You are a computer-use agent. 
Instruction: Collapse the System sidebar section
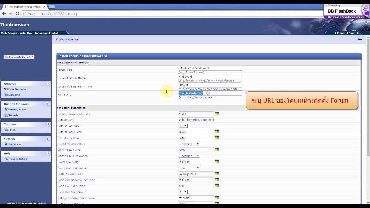coord(48,139)
